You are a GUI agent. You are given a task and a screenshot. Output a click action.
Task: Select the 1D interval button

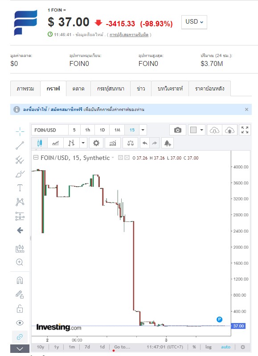[x=102, y=130]
